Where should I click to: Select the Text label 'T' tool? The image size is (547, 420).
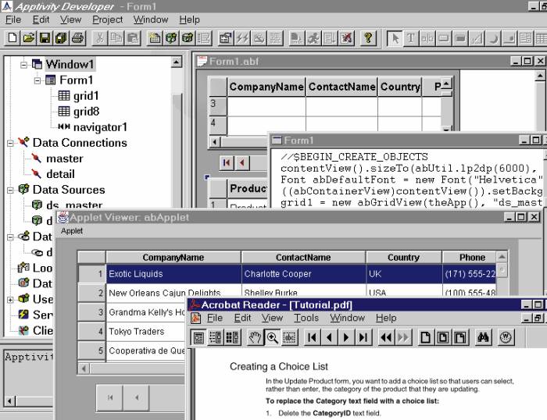pyautogui.click(x=410, y=37)
